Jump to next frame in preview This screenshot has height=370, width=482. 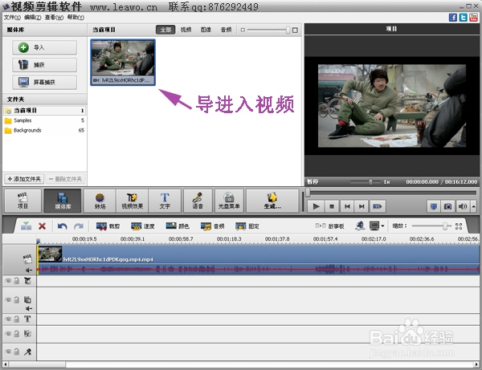[361, 206]
